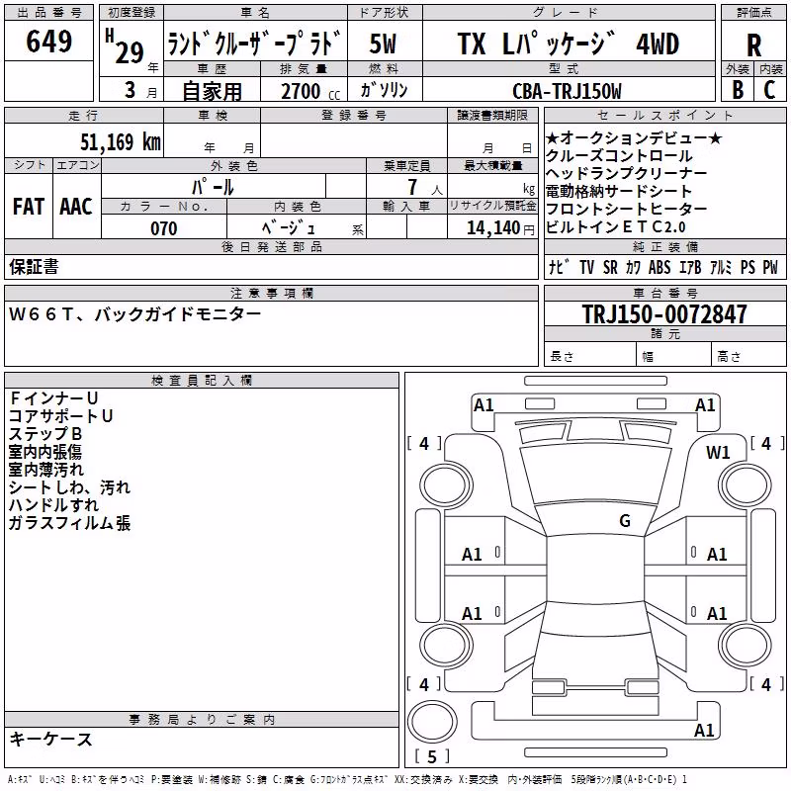Viewport: 791px width, 791px height.
Task: Select inspector note ステップB
Action: (44, 434)
